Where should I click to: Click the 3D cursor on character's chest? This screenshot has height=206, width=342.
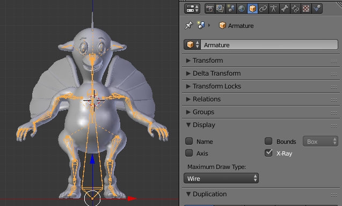tap(94, 101)
